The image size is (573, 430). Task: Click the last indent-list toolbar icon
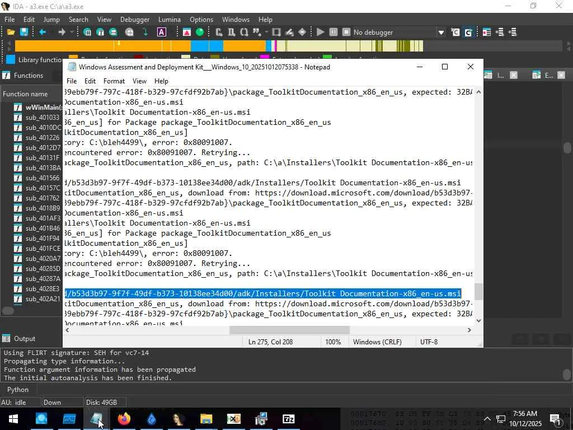click(x=513, y=32)
